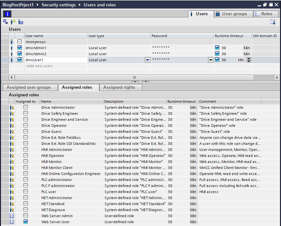The height and width of the screenshot is (226, 281).
Task: Click the user refresh toolbar icon
Action: [x=21, y=22]
